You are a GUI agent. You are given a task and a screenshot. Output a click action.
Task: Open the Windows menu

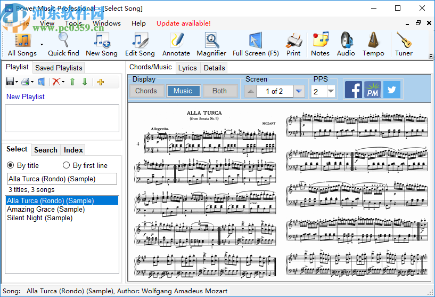coord(107,23)
